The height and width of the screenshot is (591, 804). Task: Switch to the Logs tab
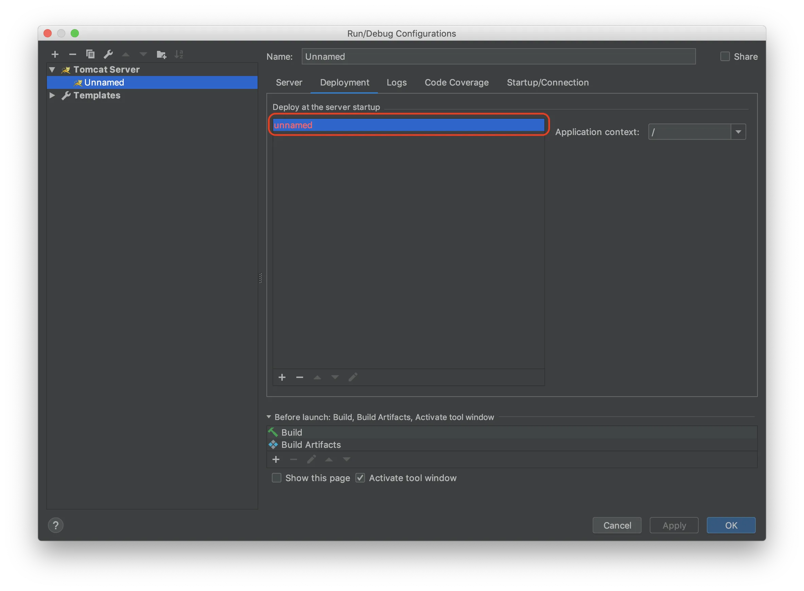pos(397,82)
